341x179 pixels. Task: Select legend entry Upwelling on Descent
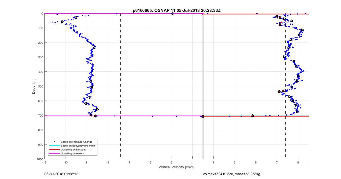coord(73,149)
